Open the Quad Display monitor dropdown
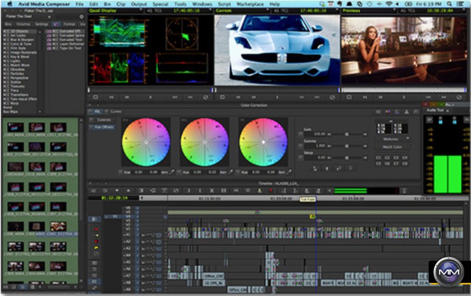The image size is (471, 296). 141,10
